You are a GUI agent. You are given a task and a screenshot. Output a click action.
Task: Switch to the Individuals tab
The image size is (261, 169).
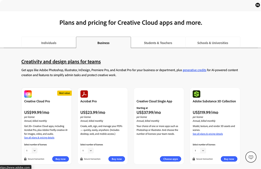point(49,43)
